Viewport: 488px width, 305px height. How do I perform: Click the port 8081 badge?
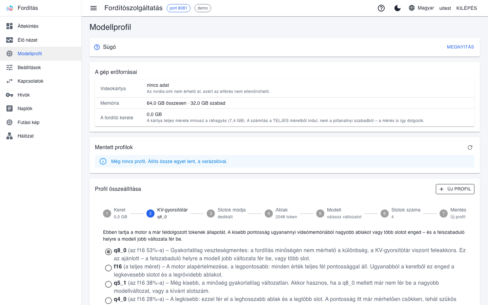(179, 8)
